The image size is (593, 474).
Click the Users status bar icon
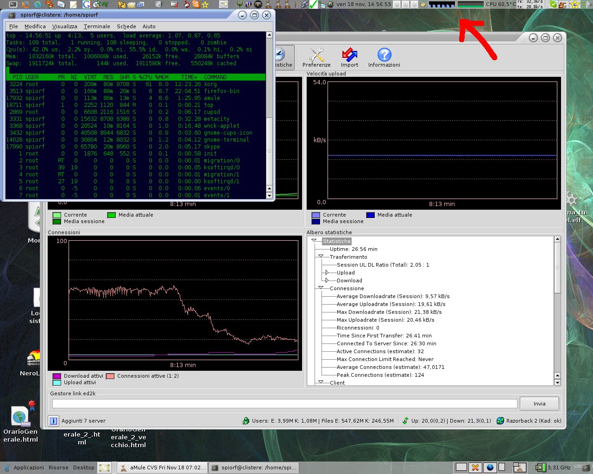(246, 421)
